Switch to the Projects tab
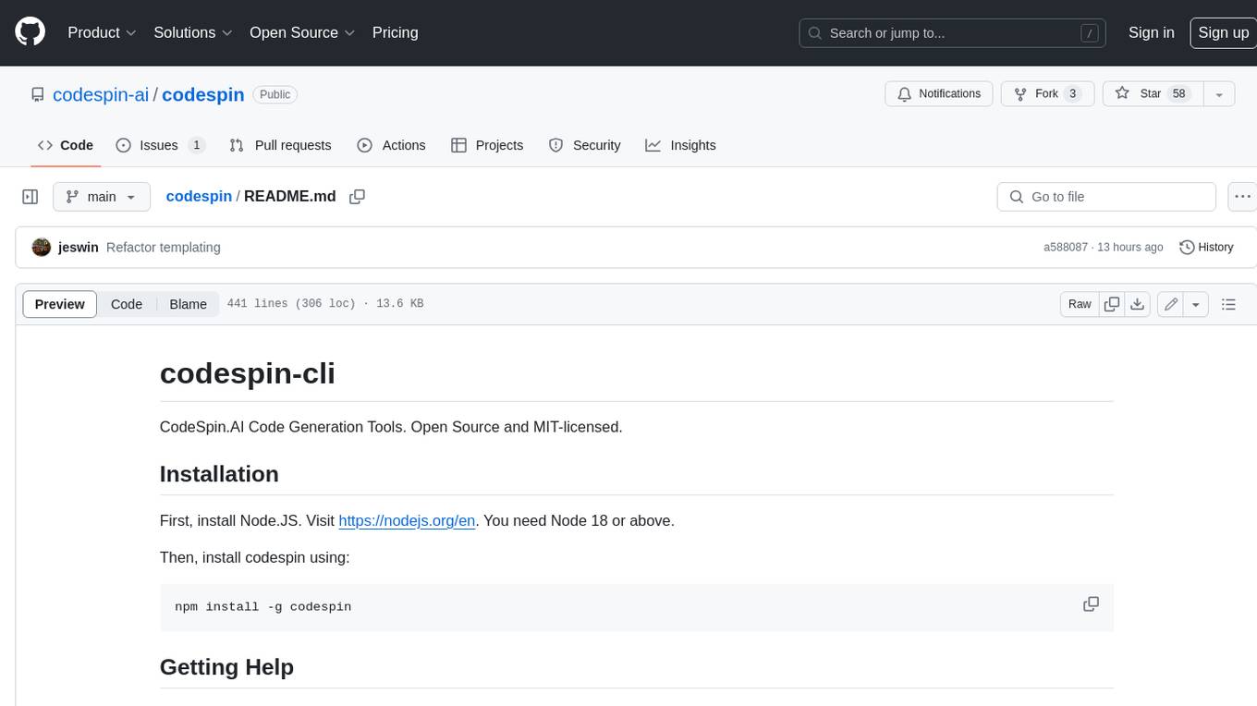1257x706 pixels. [487, 145]
